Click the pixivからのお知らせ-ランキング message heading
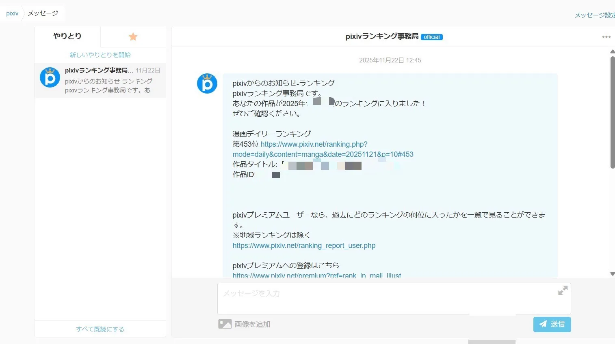The image size is (615, 344). coord(284,83)
